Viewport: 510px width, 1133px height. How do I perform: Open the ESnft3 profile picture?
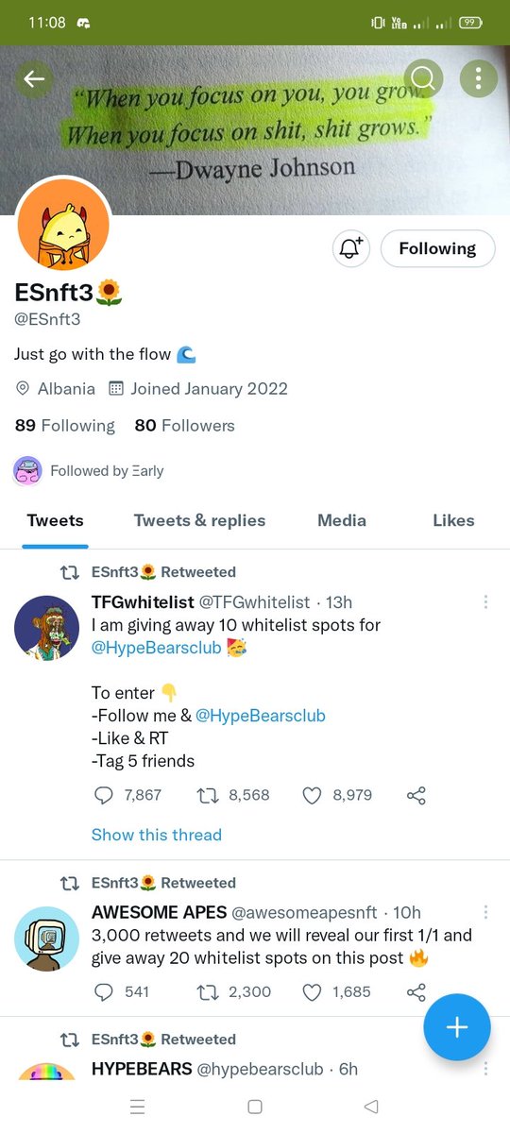click(x=64, y=226)
